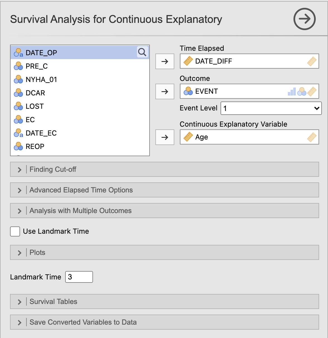Expand Analysis with Multiple Outcomes section

165,211
